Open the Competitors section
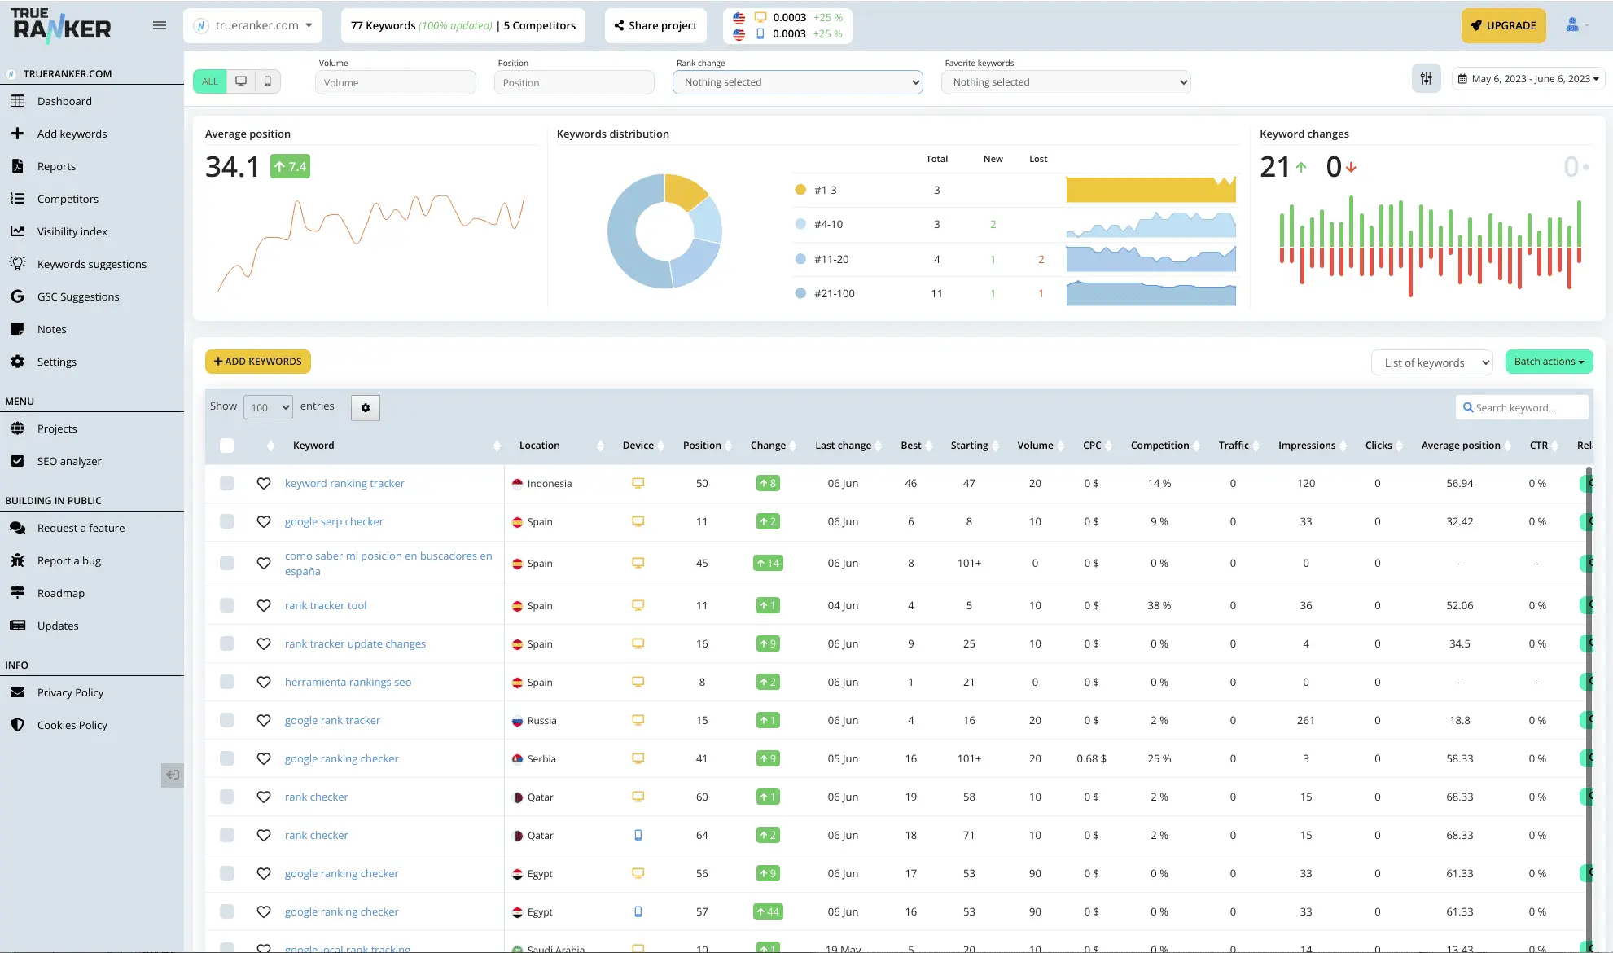This screenshot has height=953, width=1613. coord(68,199)
